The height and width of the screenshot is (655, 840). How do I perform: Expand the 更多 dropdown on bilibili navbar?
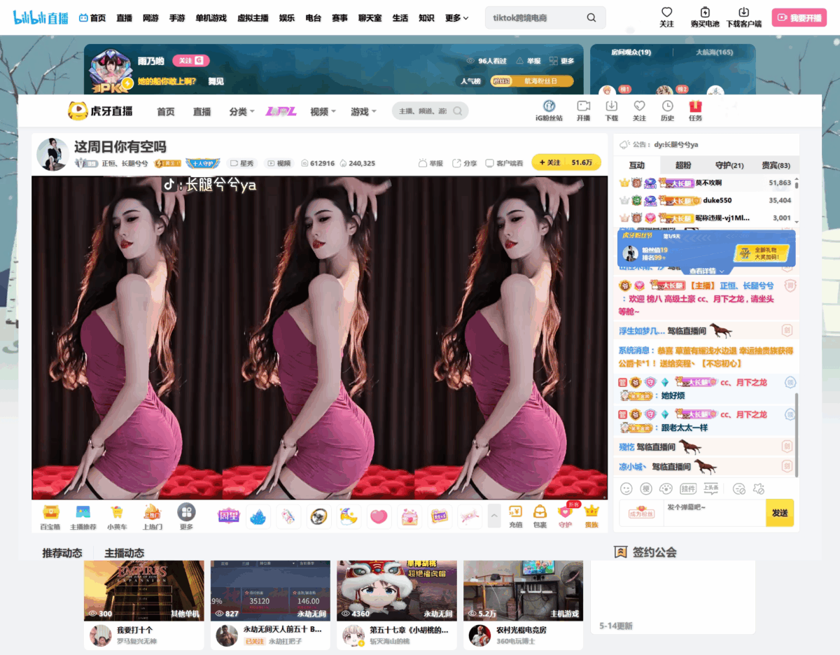454,17
